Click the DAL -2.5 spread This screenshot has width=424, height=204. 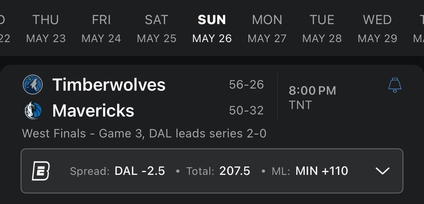[x=140, y=171]
